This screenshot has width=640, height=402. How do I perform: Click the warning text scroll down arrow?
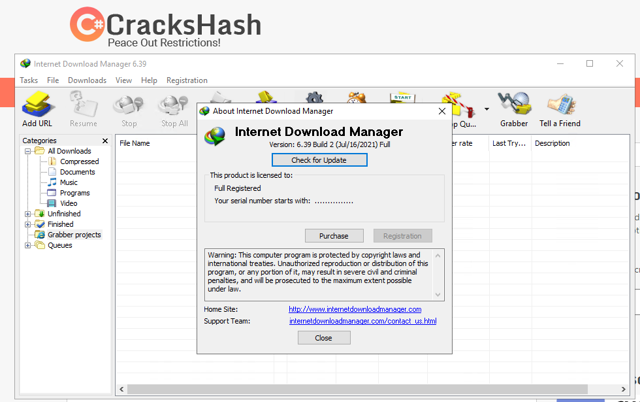click(x=438, y=295)
